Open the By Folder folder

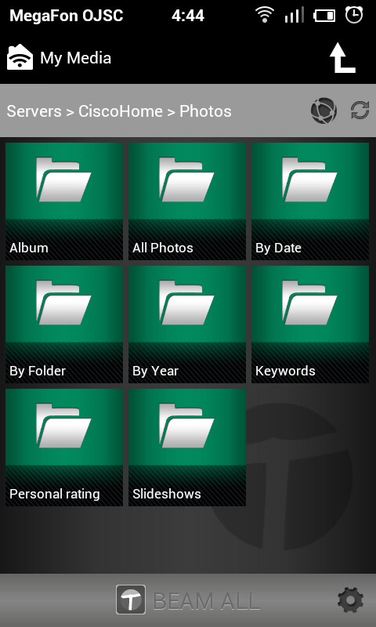64,324
